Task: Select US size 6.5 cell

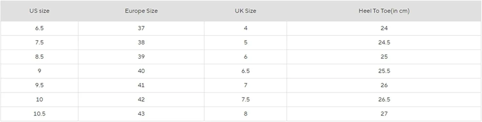Action: pos(39,28)
